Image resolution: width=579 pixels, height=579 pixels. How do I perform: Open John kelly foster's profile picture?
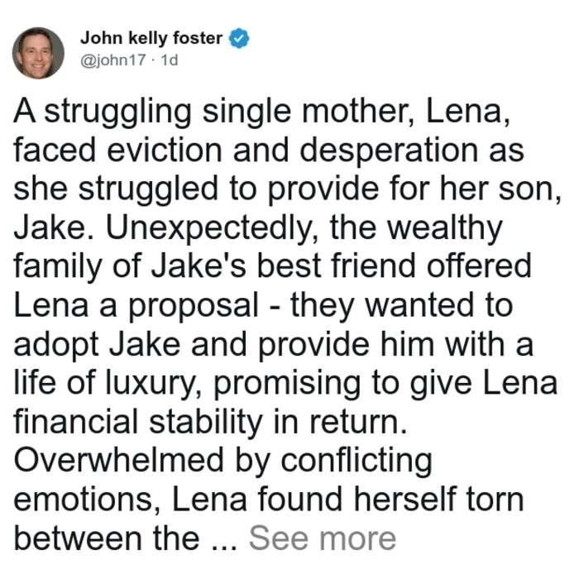coord(38,53)
